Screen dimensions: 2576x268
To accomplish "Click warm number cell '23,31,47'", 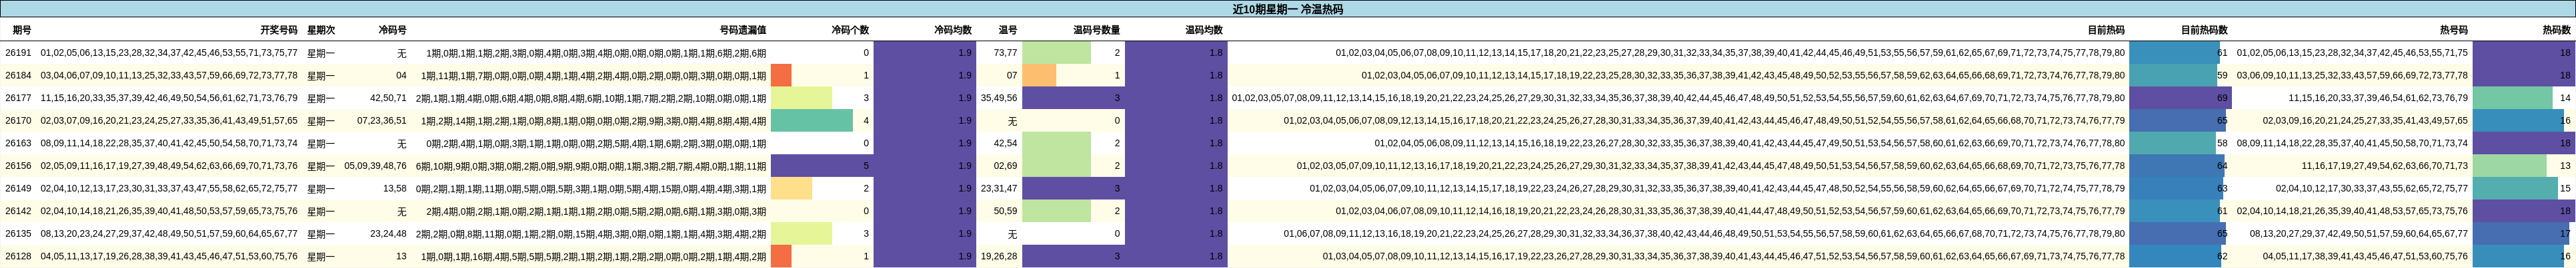I will click(x=1000, y=188).
